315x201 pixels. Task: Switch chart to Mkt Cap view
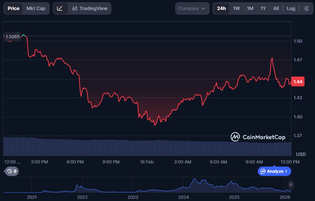[x=36, y=8]
